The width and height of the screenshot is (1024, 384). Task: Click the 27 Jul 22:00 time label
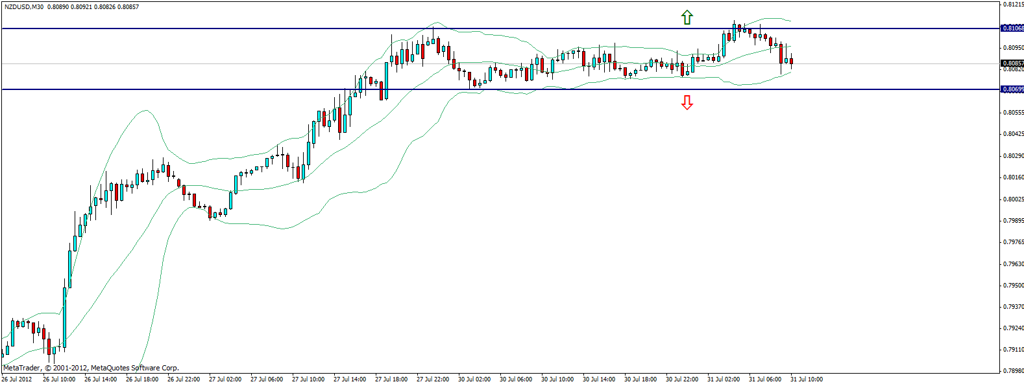tap(433, 379)
